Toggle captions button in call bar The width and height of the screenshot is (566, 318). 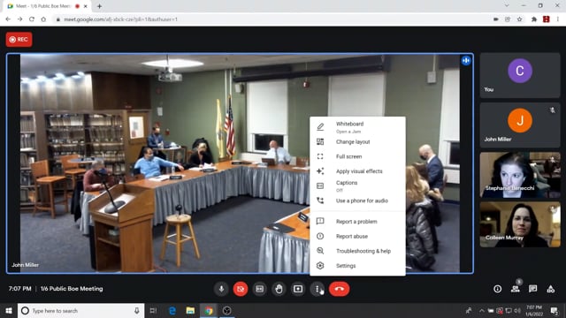259,289
